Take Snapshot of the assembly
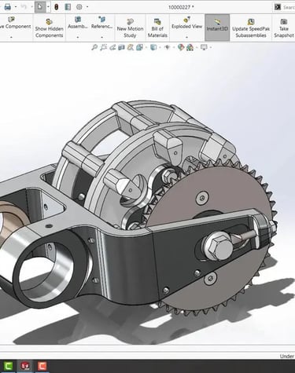295x373 pixels. pyautogui.click(x=284, y=27)
